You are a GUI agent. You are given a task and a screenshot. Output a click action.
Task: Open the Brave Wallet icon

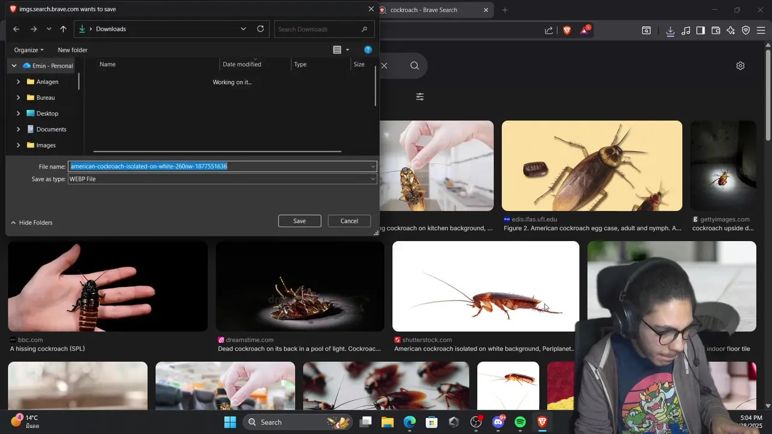(716, 30)
